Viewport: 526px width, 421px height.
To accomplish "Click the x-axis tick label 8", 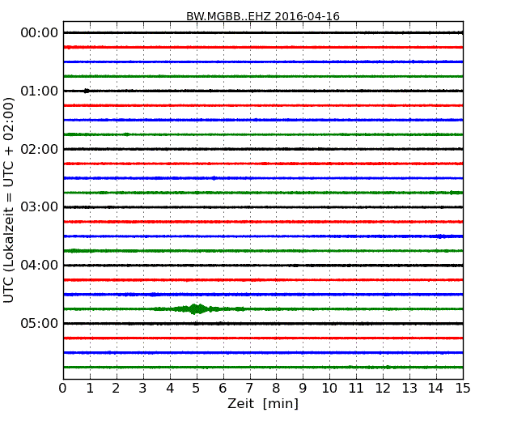I will (x=276, y=389).
